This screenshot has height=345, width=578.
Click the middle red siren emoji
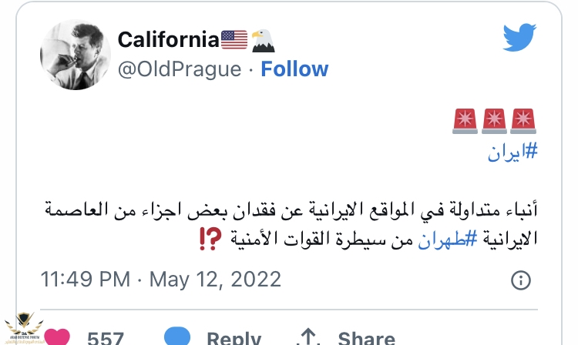pos(494,121)
